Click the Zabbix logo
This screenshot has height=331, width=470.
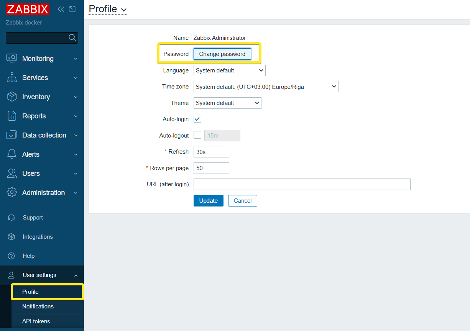pyautogui.click(x=28, y=9)
